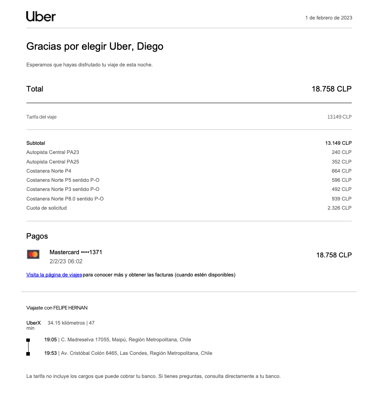Click the Mastercard card icon
This screenshot has width=382, height=401.
(x=33, y=255)
